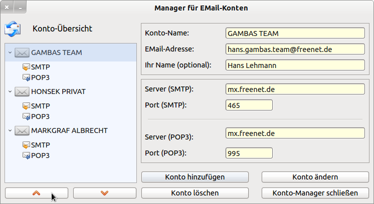374x204 pixels.
Task: Select SMTP icon under HONSEK PRIVAT
Action: point(26,106)
